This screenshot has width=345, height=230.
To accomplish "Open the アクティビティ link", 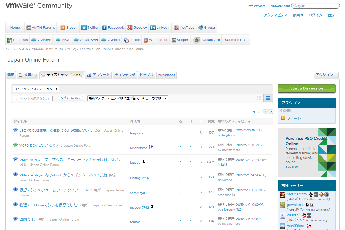I will 276,15.
